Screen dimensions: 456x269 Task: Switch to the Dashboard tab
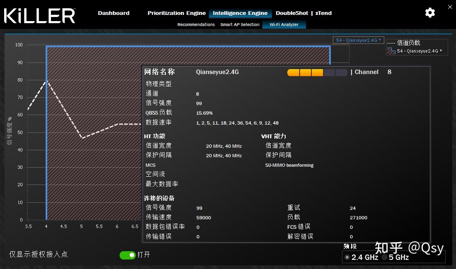(114, 13)
